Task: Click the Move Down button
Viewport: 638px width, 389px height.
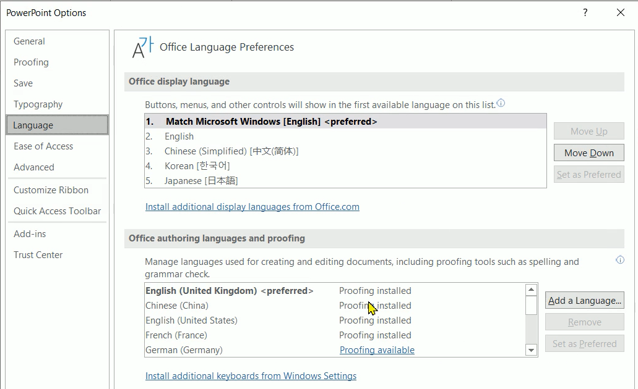Action: point(588,153)
